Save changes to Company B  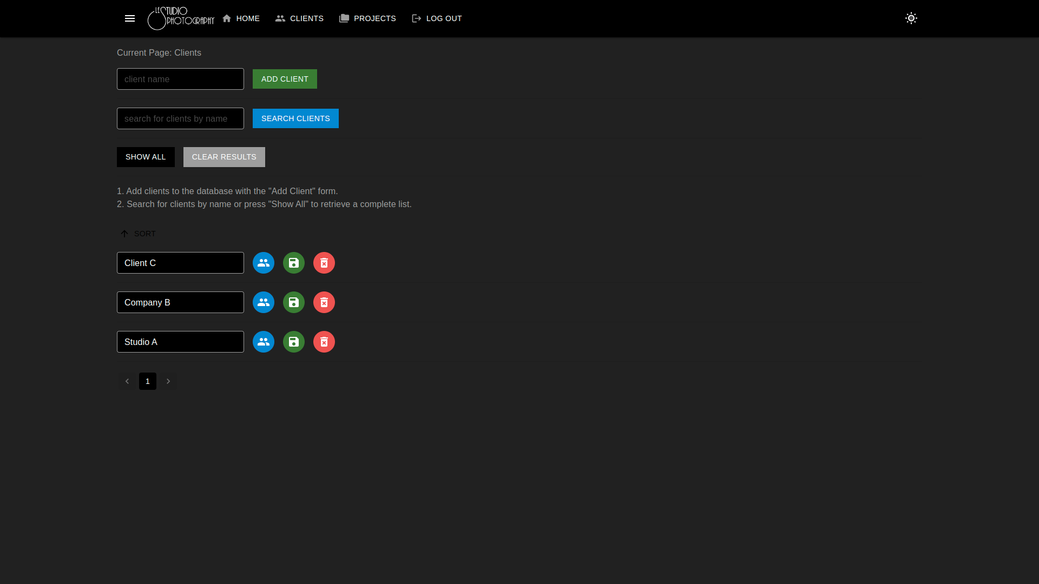(294, 302)
